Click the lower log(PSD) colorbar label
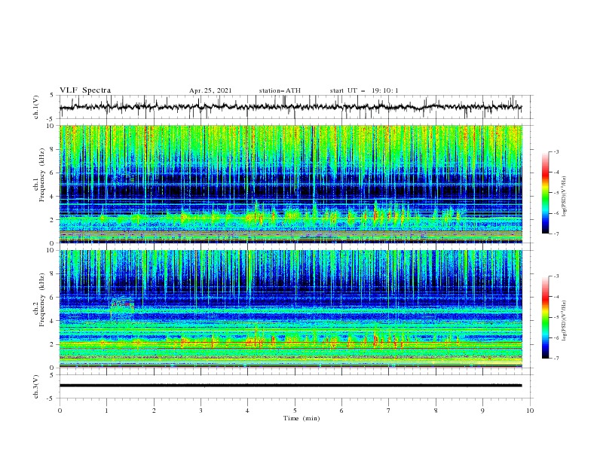This screenshot has height=461, width=597. pyautogui.click(x=565, y=321)
